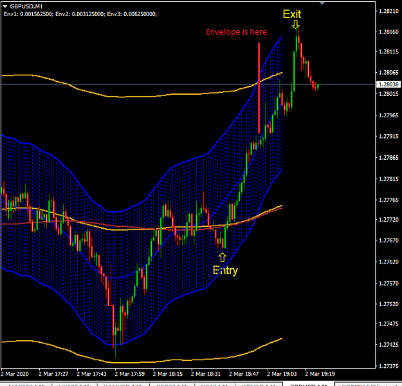
Task: Switch to the UK100,M1 chart tab
Action: [75, 384]
